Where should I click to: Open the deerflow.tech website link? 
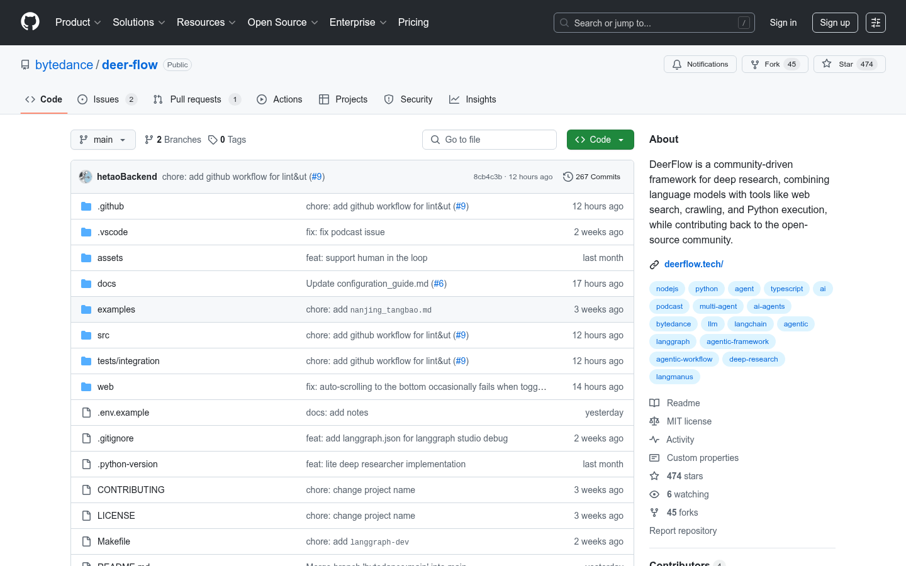point(693,264)
